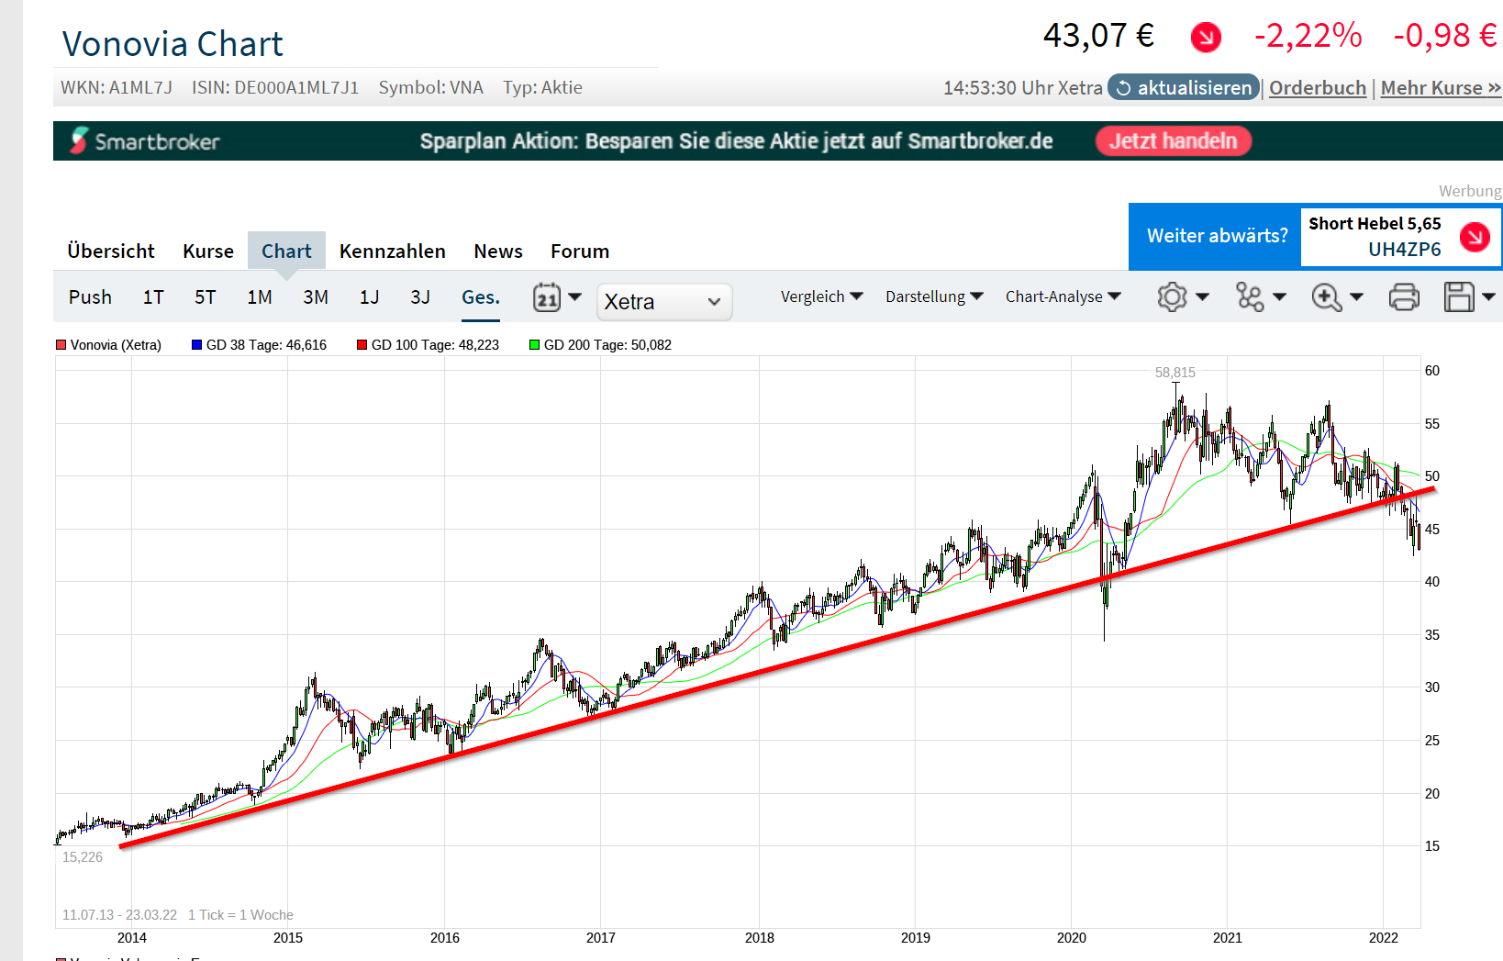
Task: Toggle the GD 200 Tage legend entry
Action: [600, 345]
